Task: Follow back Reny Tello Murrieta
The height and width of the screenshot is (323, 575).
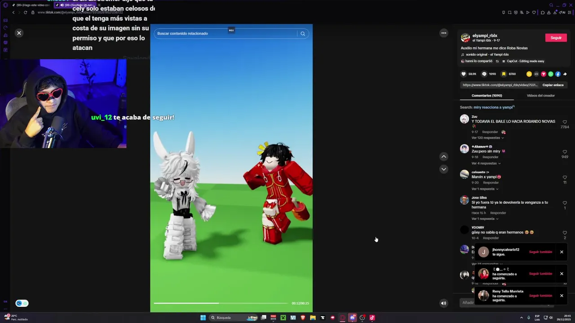Action: (x=540, y=296)
